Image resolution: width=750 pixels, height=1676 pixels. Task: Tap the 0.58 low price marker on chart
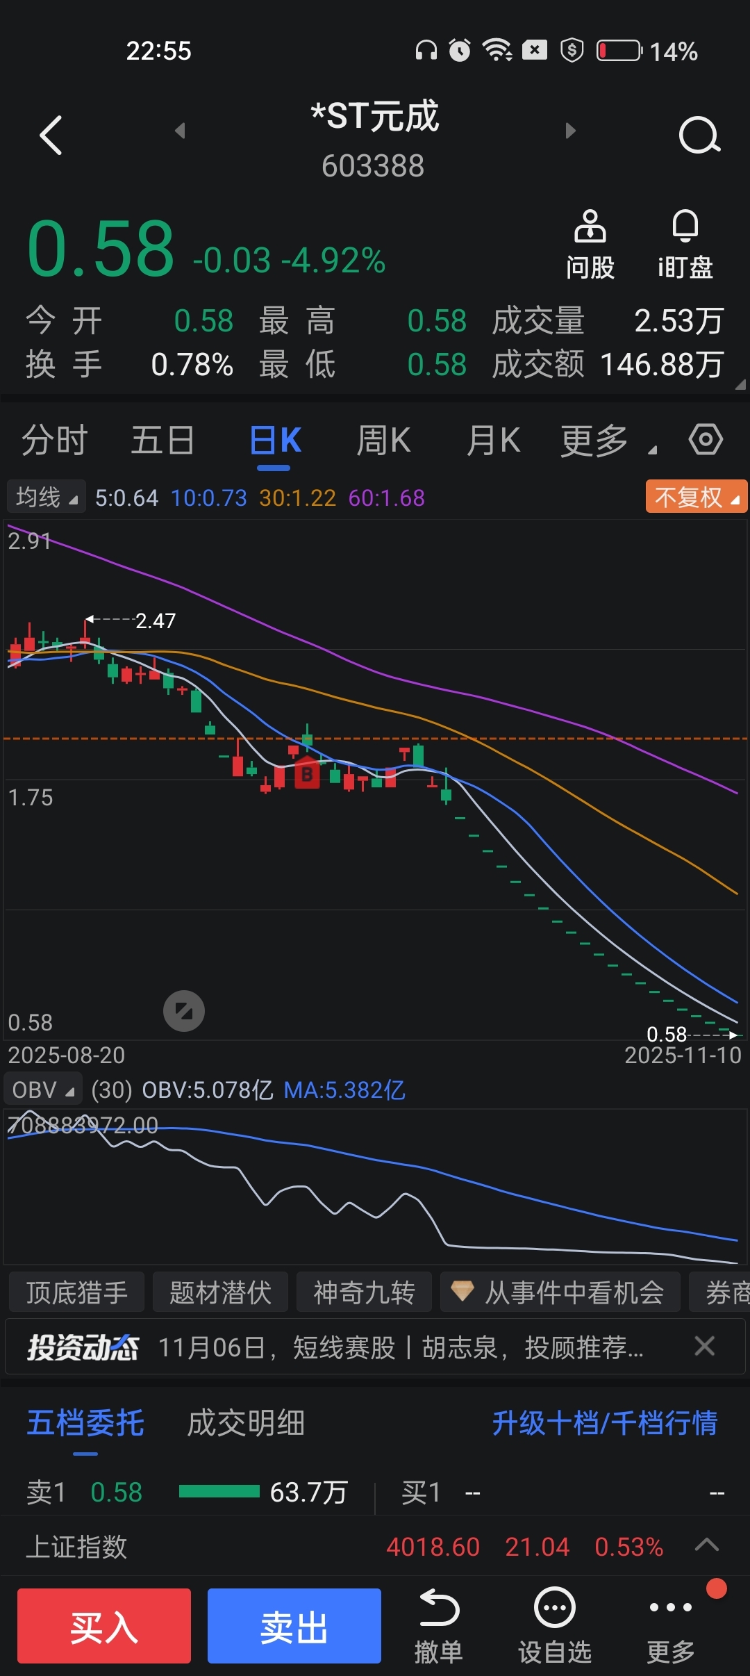coord(667,1035)
